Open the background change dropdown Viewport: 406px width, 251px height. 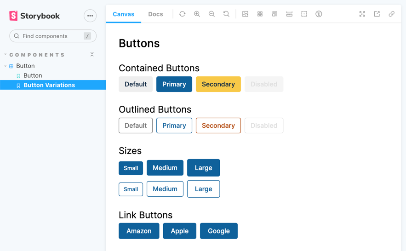[245, 14]
